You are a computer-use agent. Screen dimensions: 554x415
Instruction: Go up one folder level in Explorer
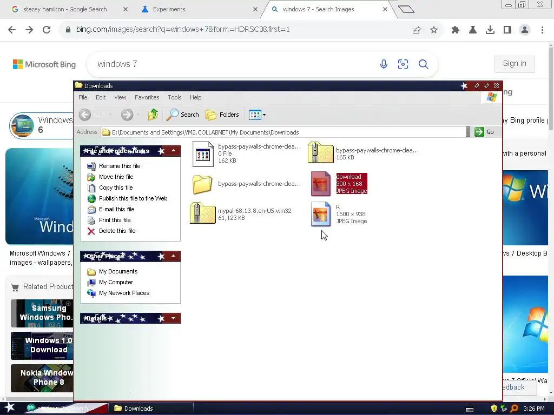[153, 115]
